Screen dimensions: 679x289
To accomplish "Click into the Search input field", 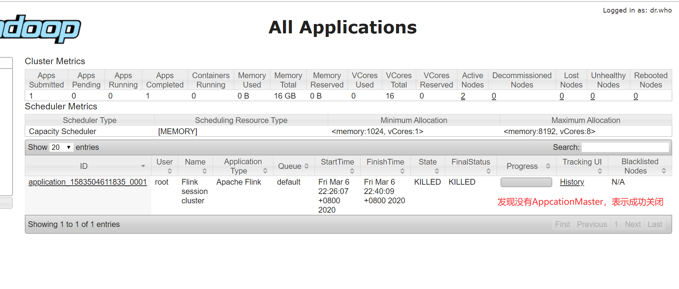I will pyautogui.click(x=625, y=147).
